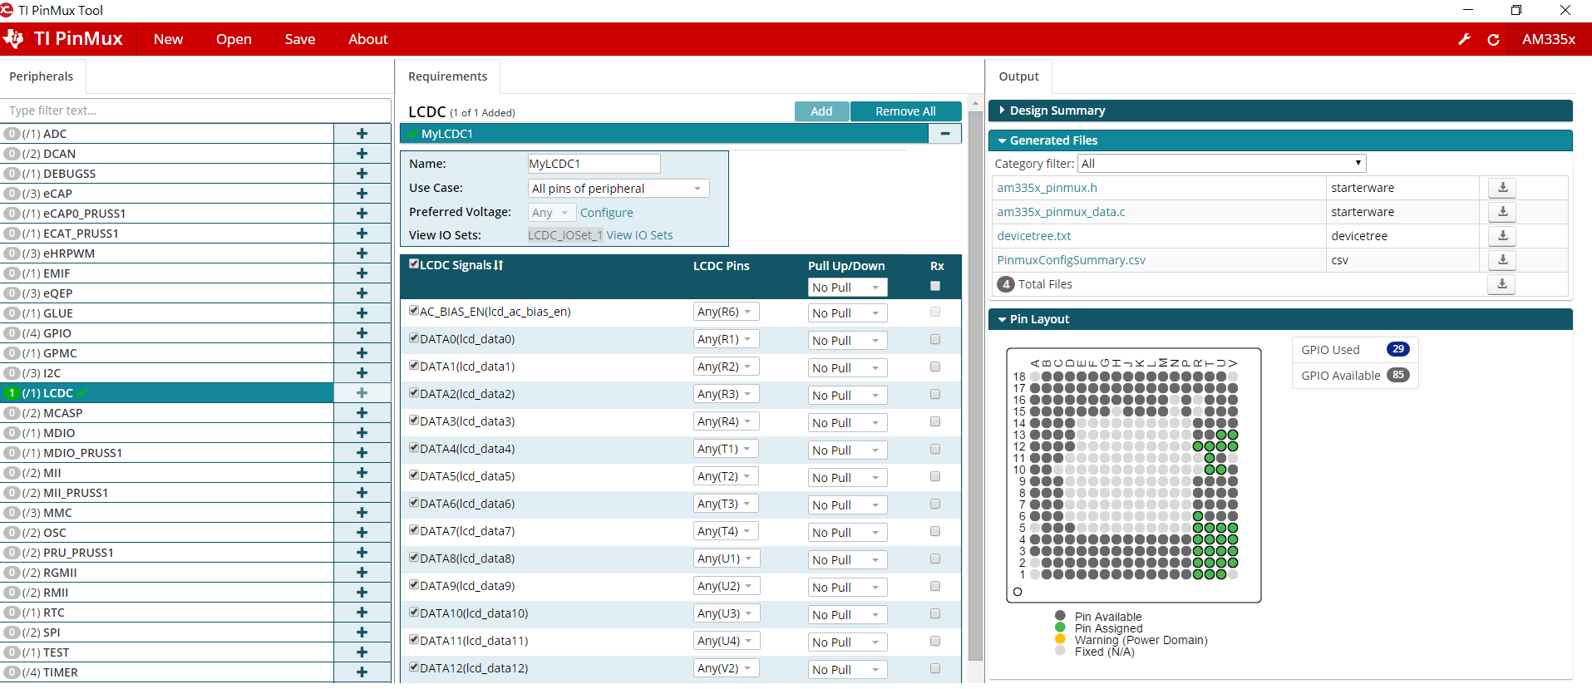Toggle the LCDC Signals select-all checkbox
The width and height of the screenshot is (1592, 689).
point(414,264)
